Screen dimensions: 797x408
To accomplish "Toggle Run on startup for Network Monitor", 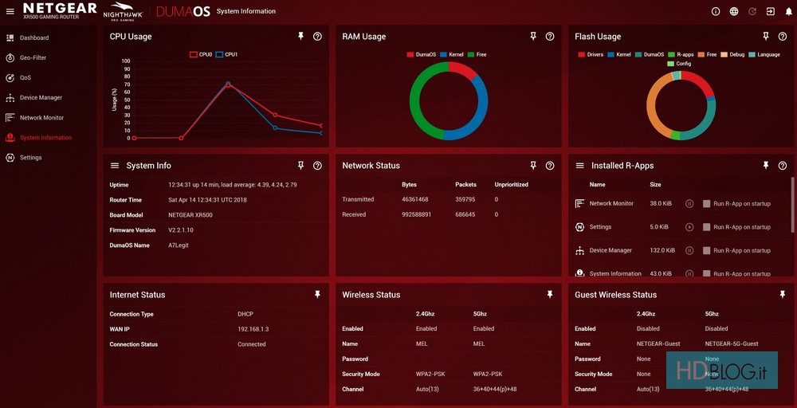I will (x=706, y=204).
